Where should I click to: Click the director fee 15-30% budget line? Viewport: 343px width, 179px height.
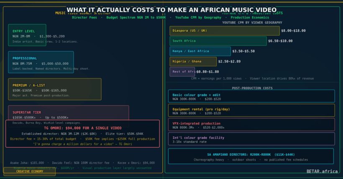pyautogui.click(x=83, y=139)
